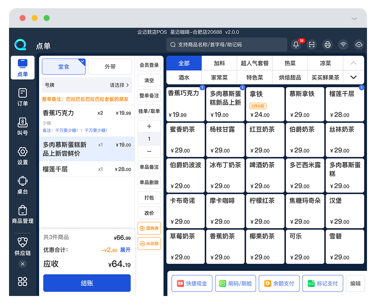Click the cloud sync icon

(x=359, y=45)
